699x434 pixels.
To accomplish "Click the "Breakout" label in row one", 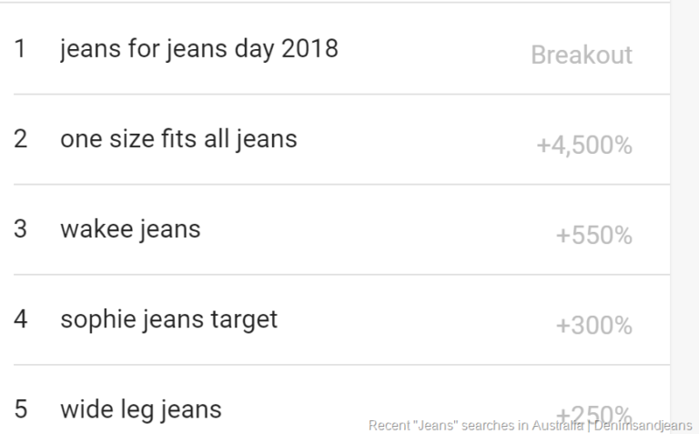I will pos(581,55).
